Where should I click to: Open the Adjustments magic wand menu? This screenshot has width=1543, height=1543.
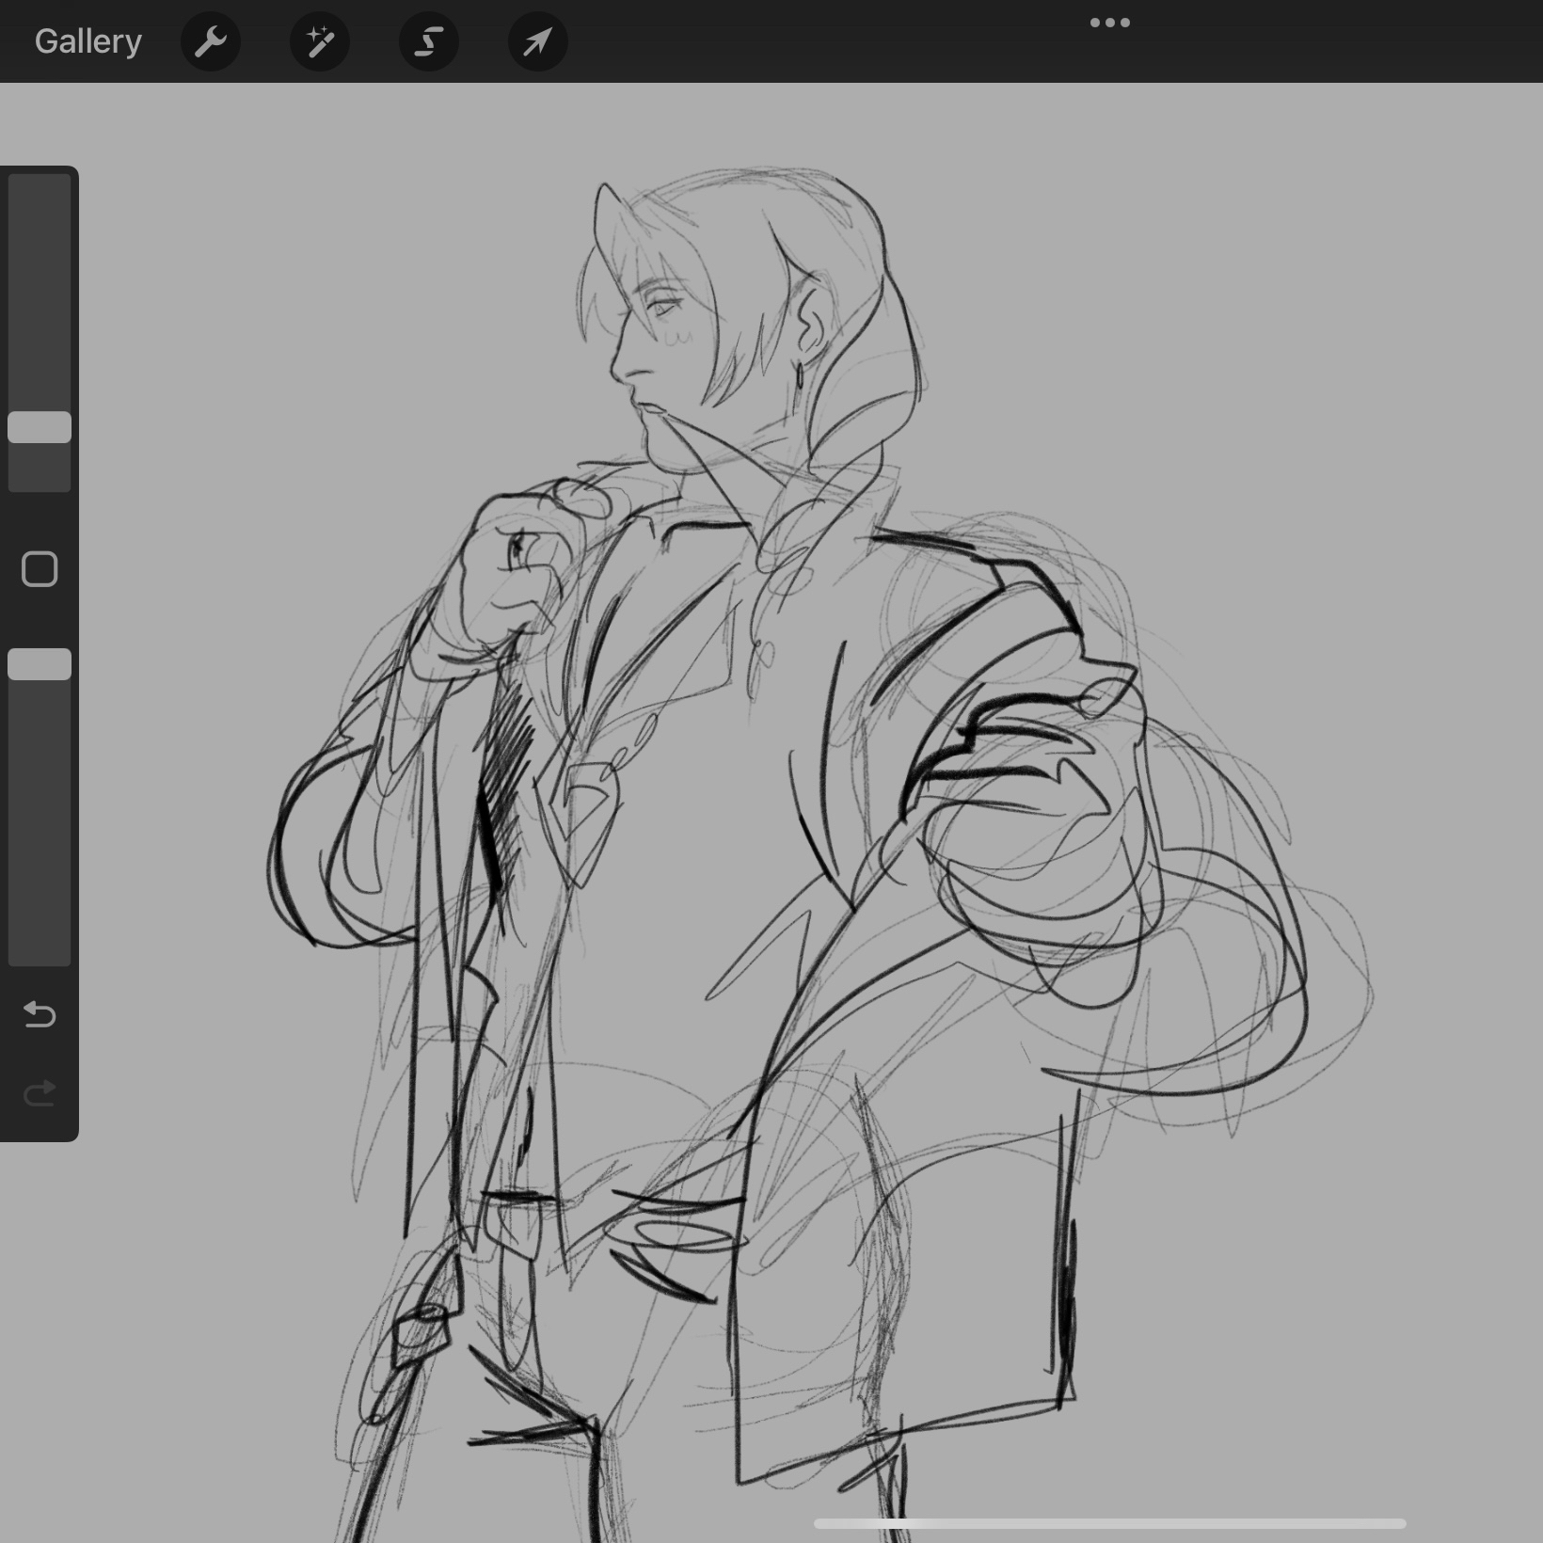click(x=320, y=41)
